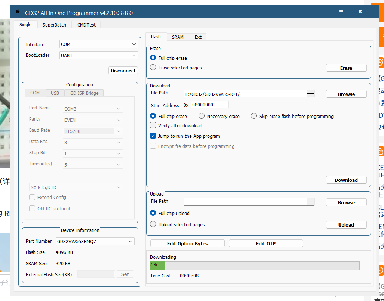Select Skip erase flash before programming
Screen dimensions: 384x301
point(254,116)
